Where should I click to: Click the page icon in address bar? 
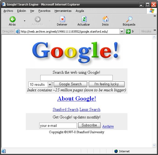(x=18, y=31)
